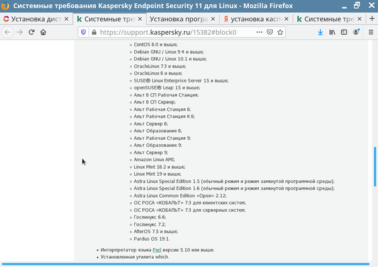Click 'Альт Рабочая Станция 9' item
Image resolution: width=378 pixels, height=267 pixels.
pyautogui.click(x=163, y=138)
